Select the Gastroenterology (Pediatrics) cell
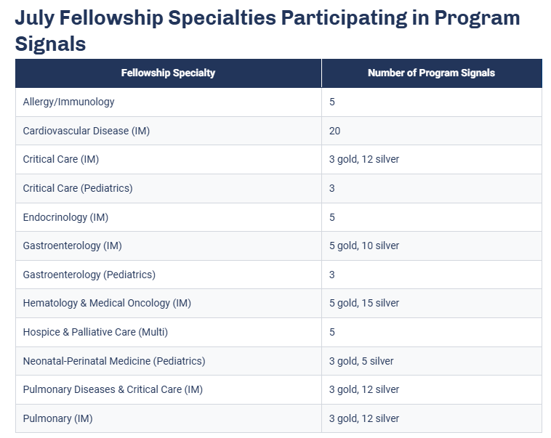551x438 pixels. click(x=169, y=275)
